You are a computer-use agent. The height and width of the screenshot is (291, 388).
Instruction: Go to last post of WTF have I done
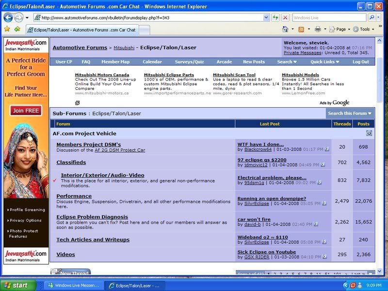pos(327,149)
